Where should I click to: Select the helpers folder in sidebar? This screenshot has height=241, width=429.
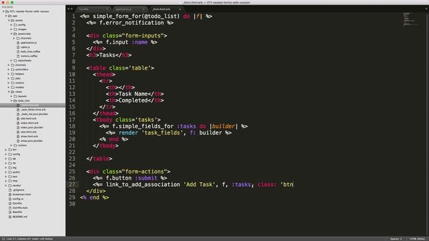19,74
